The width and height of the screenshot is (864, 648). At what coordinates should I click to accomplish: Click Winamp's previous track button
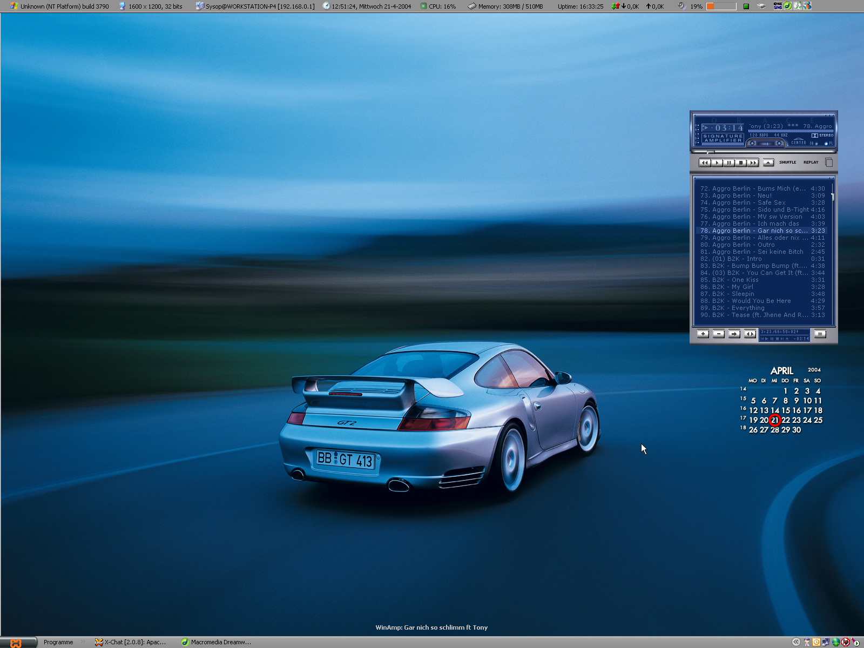tap(704, 163)
